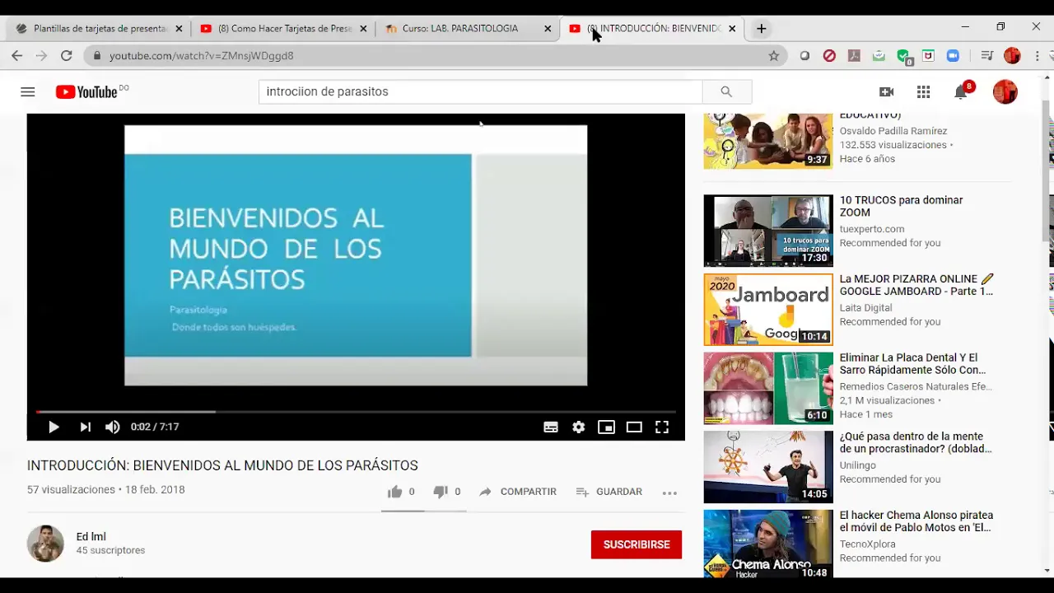This screenshot has height=593, width=1054.
Task: Open player settings gear
Action: pyautogui.click(x=579, y=427)
